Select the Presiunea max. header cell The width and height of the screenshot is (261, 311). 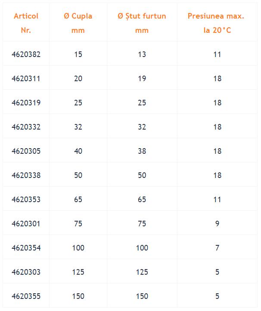point(217,23)
